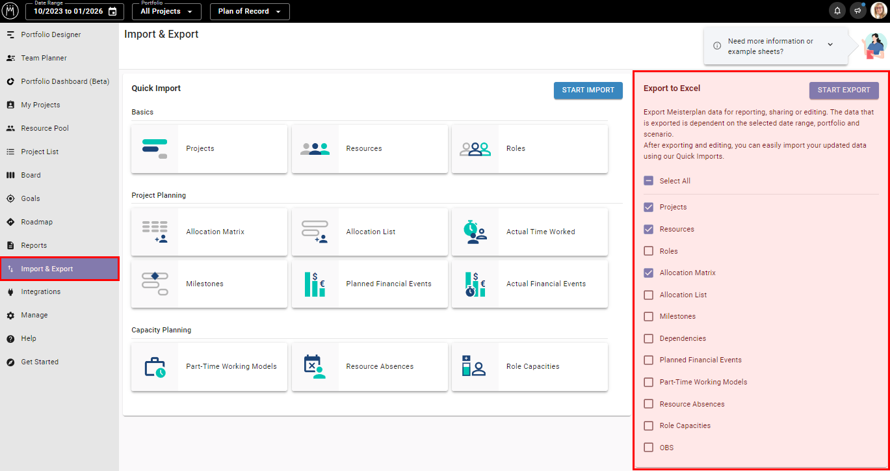Click the Planned Financial Events icon
The image size is (890, 471).
[x=315, y=284]
